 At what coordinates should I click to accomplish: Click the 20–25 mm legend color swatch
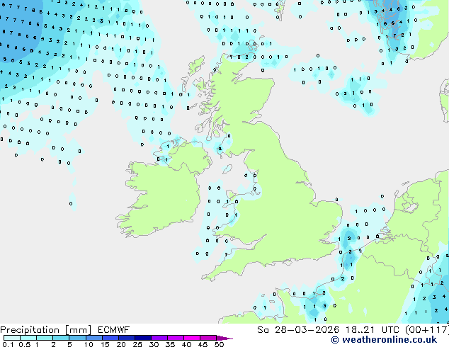click(127, 338)
